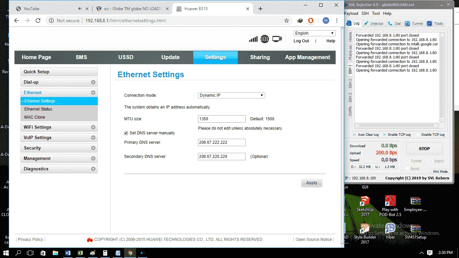Toggle Enable TCP Log in SVL Injector
459x258 pixels.
(385, 134)
